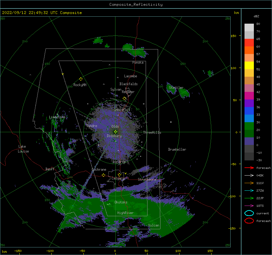Click the Sundre label
Screen dimensions: 272x255
click(x=92, y=126)
